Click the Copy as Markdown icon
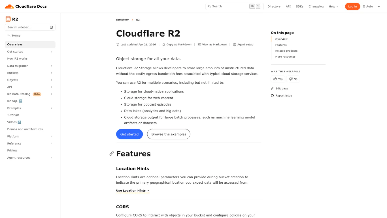Viewport: 387px width, 218px height. point(164,45)
